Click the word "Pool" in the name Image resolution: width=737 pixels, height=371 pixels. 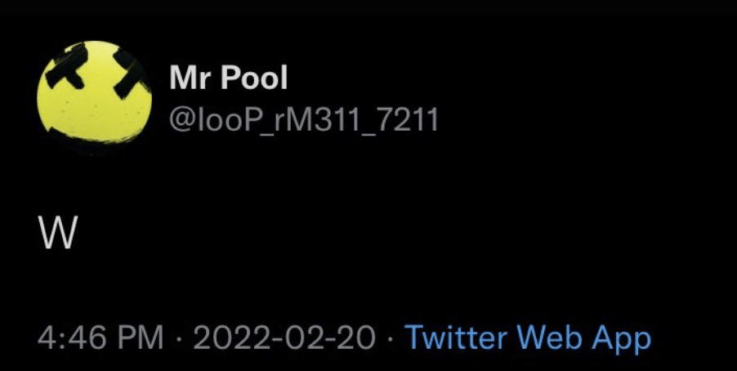(x=254, y=78)
